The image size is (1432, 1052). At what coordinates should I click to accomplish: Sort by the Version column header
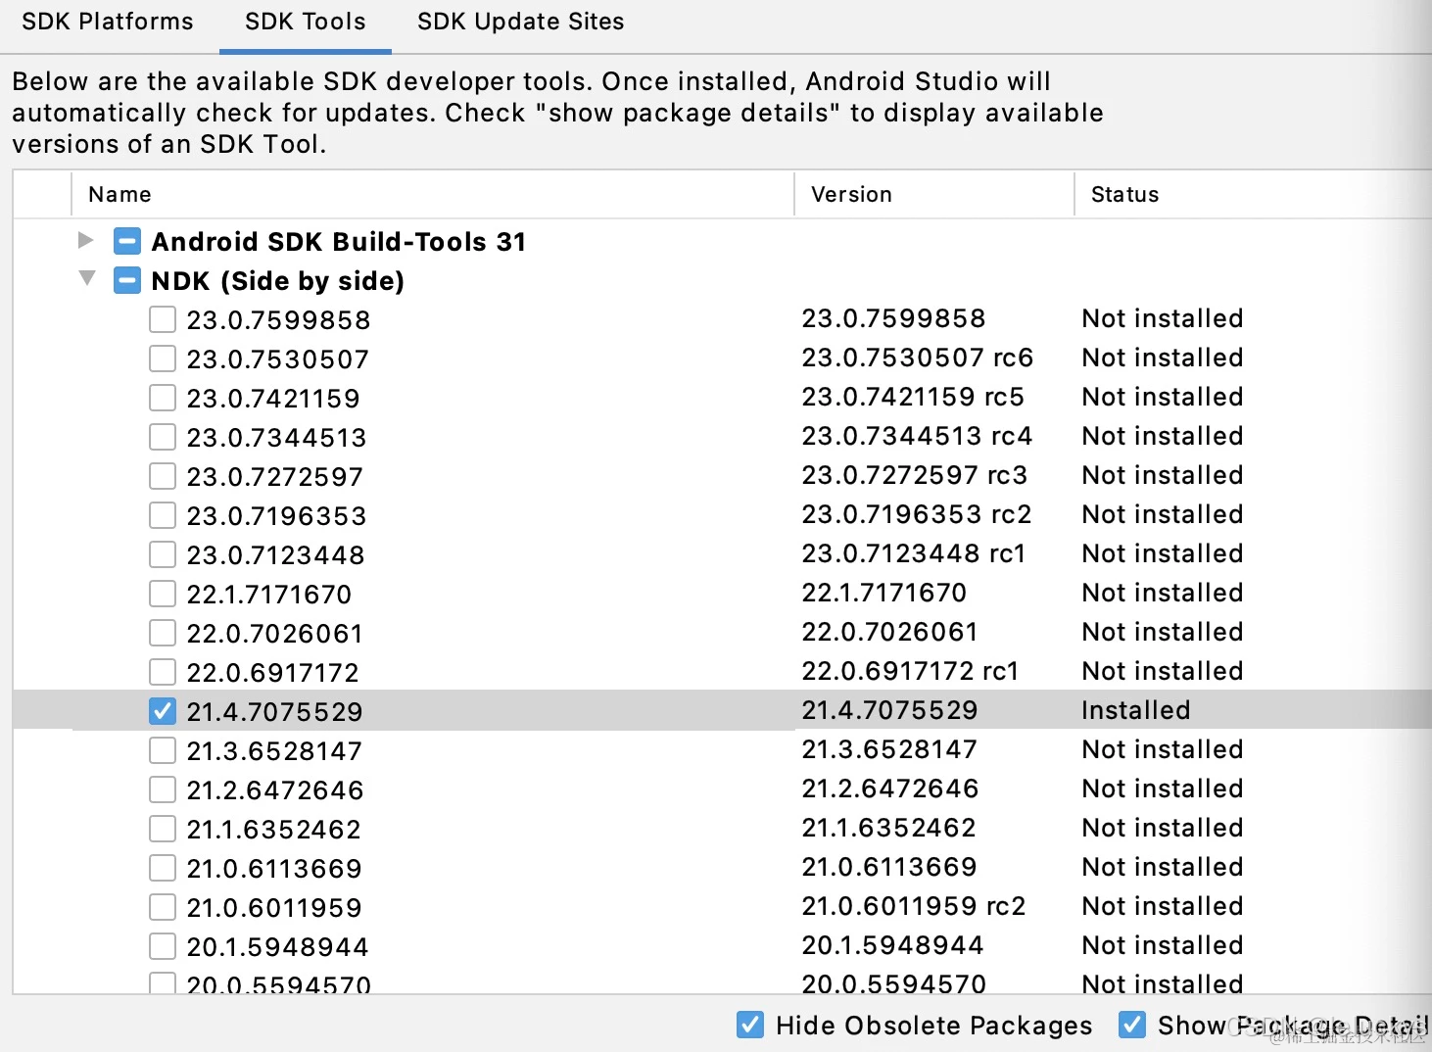point(934,194)
